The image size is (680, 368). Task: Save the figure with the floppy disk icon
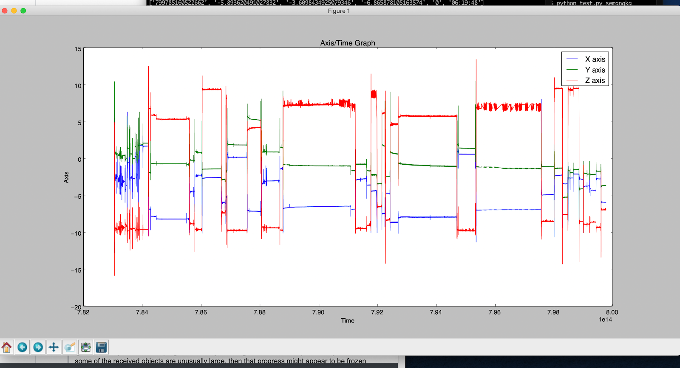tap(101, 347)
